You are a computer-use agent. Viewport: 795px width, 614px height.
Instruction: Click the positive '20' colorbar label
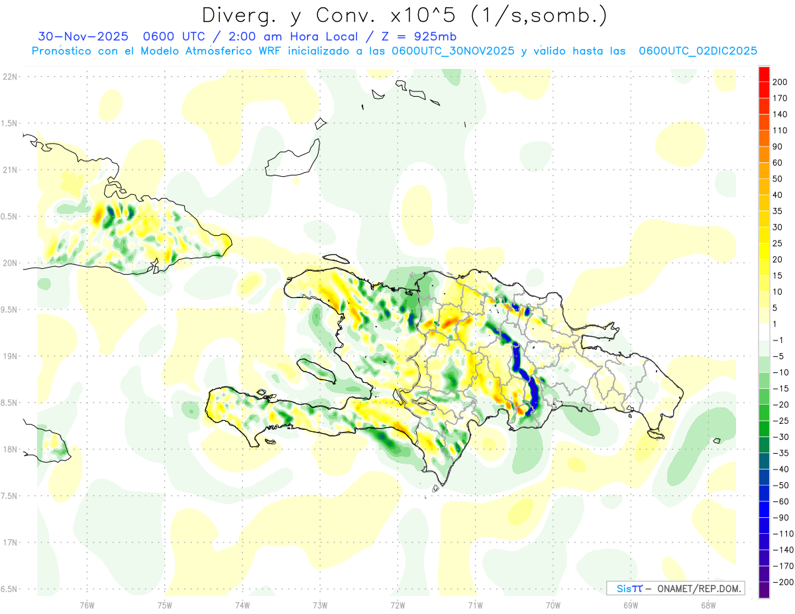(778, 260)
